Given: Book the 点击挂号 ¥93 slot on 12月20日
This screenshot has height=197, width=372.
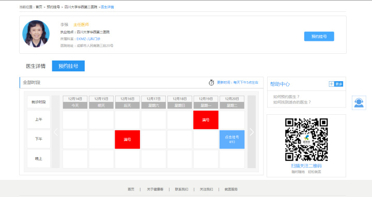Looking at the screenshot, I should (232, 140).
